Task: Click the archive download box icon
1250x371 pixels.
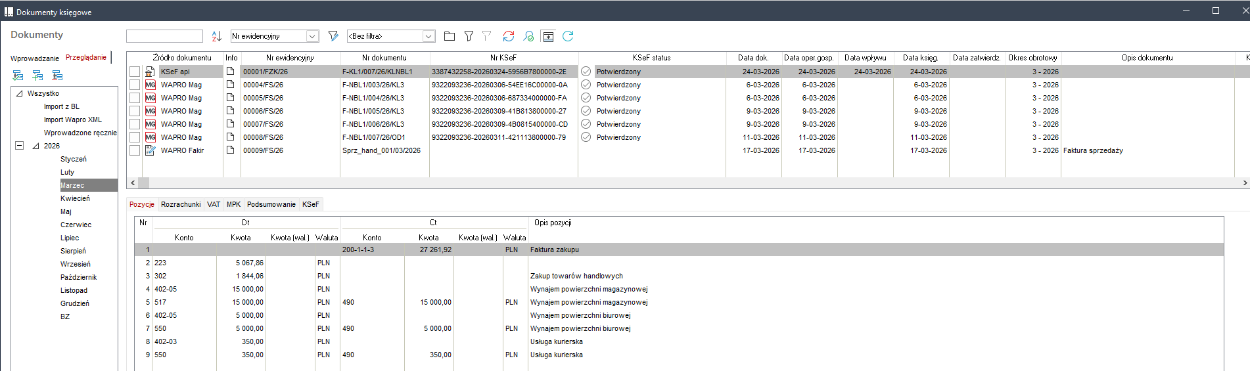Action: coord(548,36)
